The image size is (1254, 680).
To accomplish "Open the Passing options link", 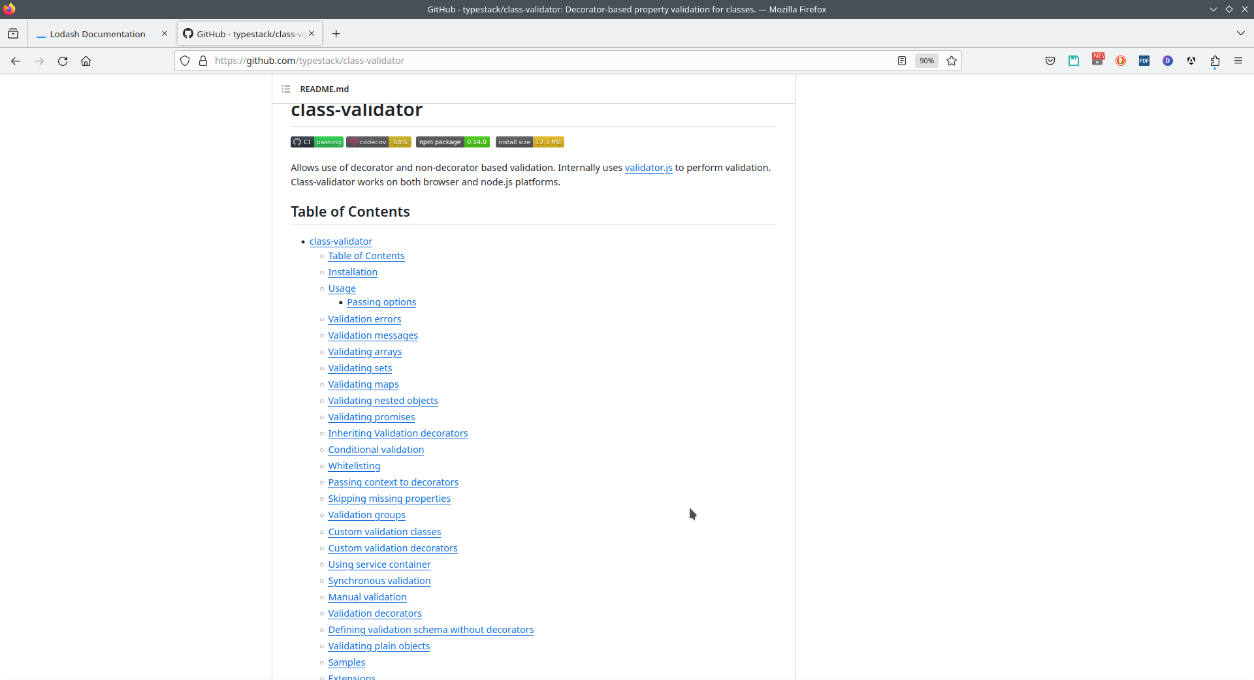I will click(x=381, y=302).
